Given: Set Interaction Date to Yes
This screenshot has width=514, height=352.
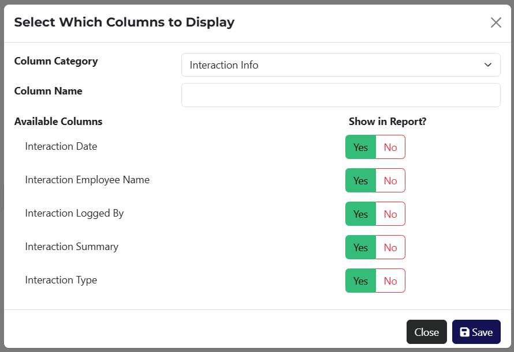Looking at the screenshot, I should (x=360, y=147).
